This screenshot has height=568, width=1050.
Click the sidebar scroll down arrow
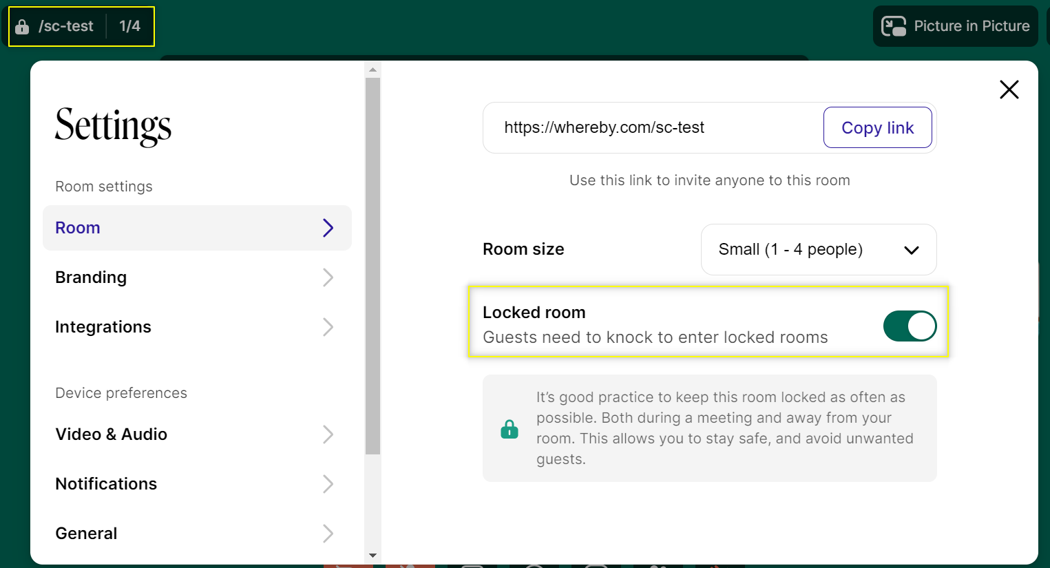coord(372,556)
